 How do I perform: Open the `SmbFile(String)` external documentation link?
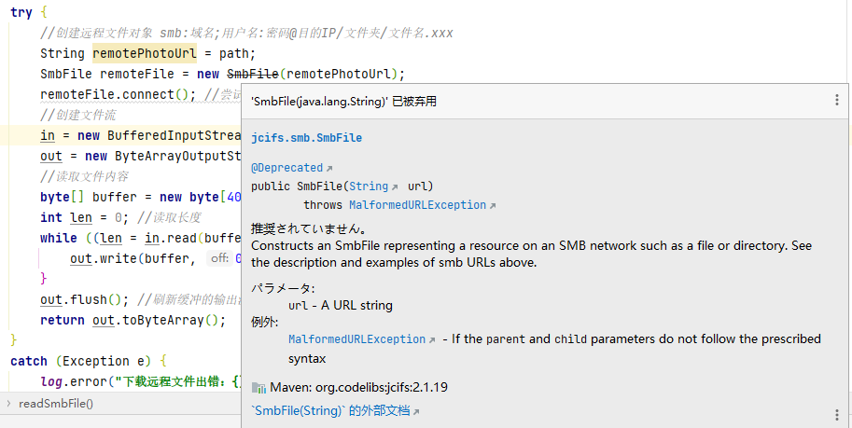pos(330,410)
